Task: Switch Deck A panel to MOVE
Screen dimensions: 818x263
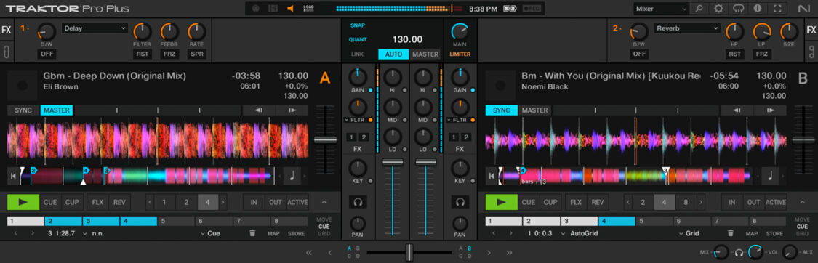Action: point(324,220)
